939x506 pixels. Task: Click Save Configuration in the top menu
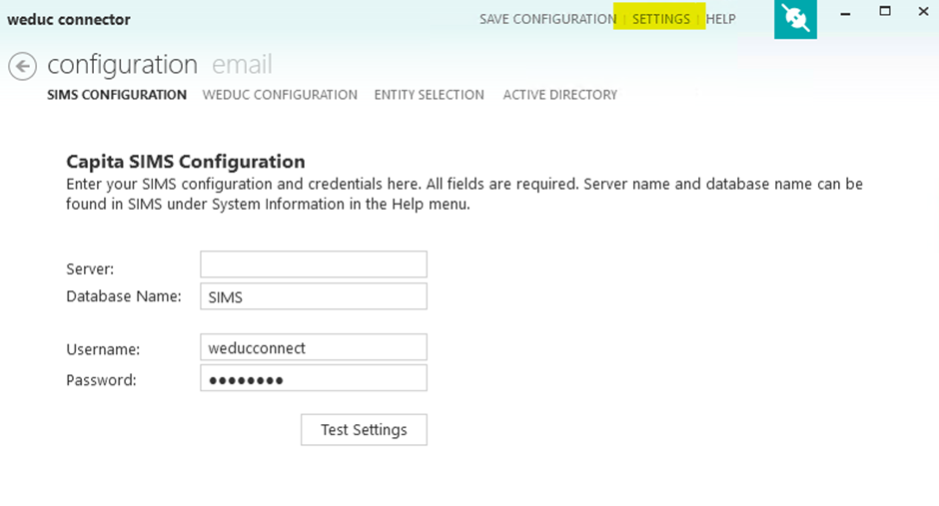547,19
